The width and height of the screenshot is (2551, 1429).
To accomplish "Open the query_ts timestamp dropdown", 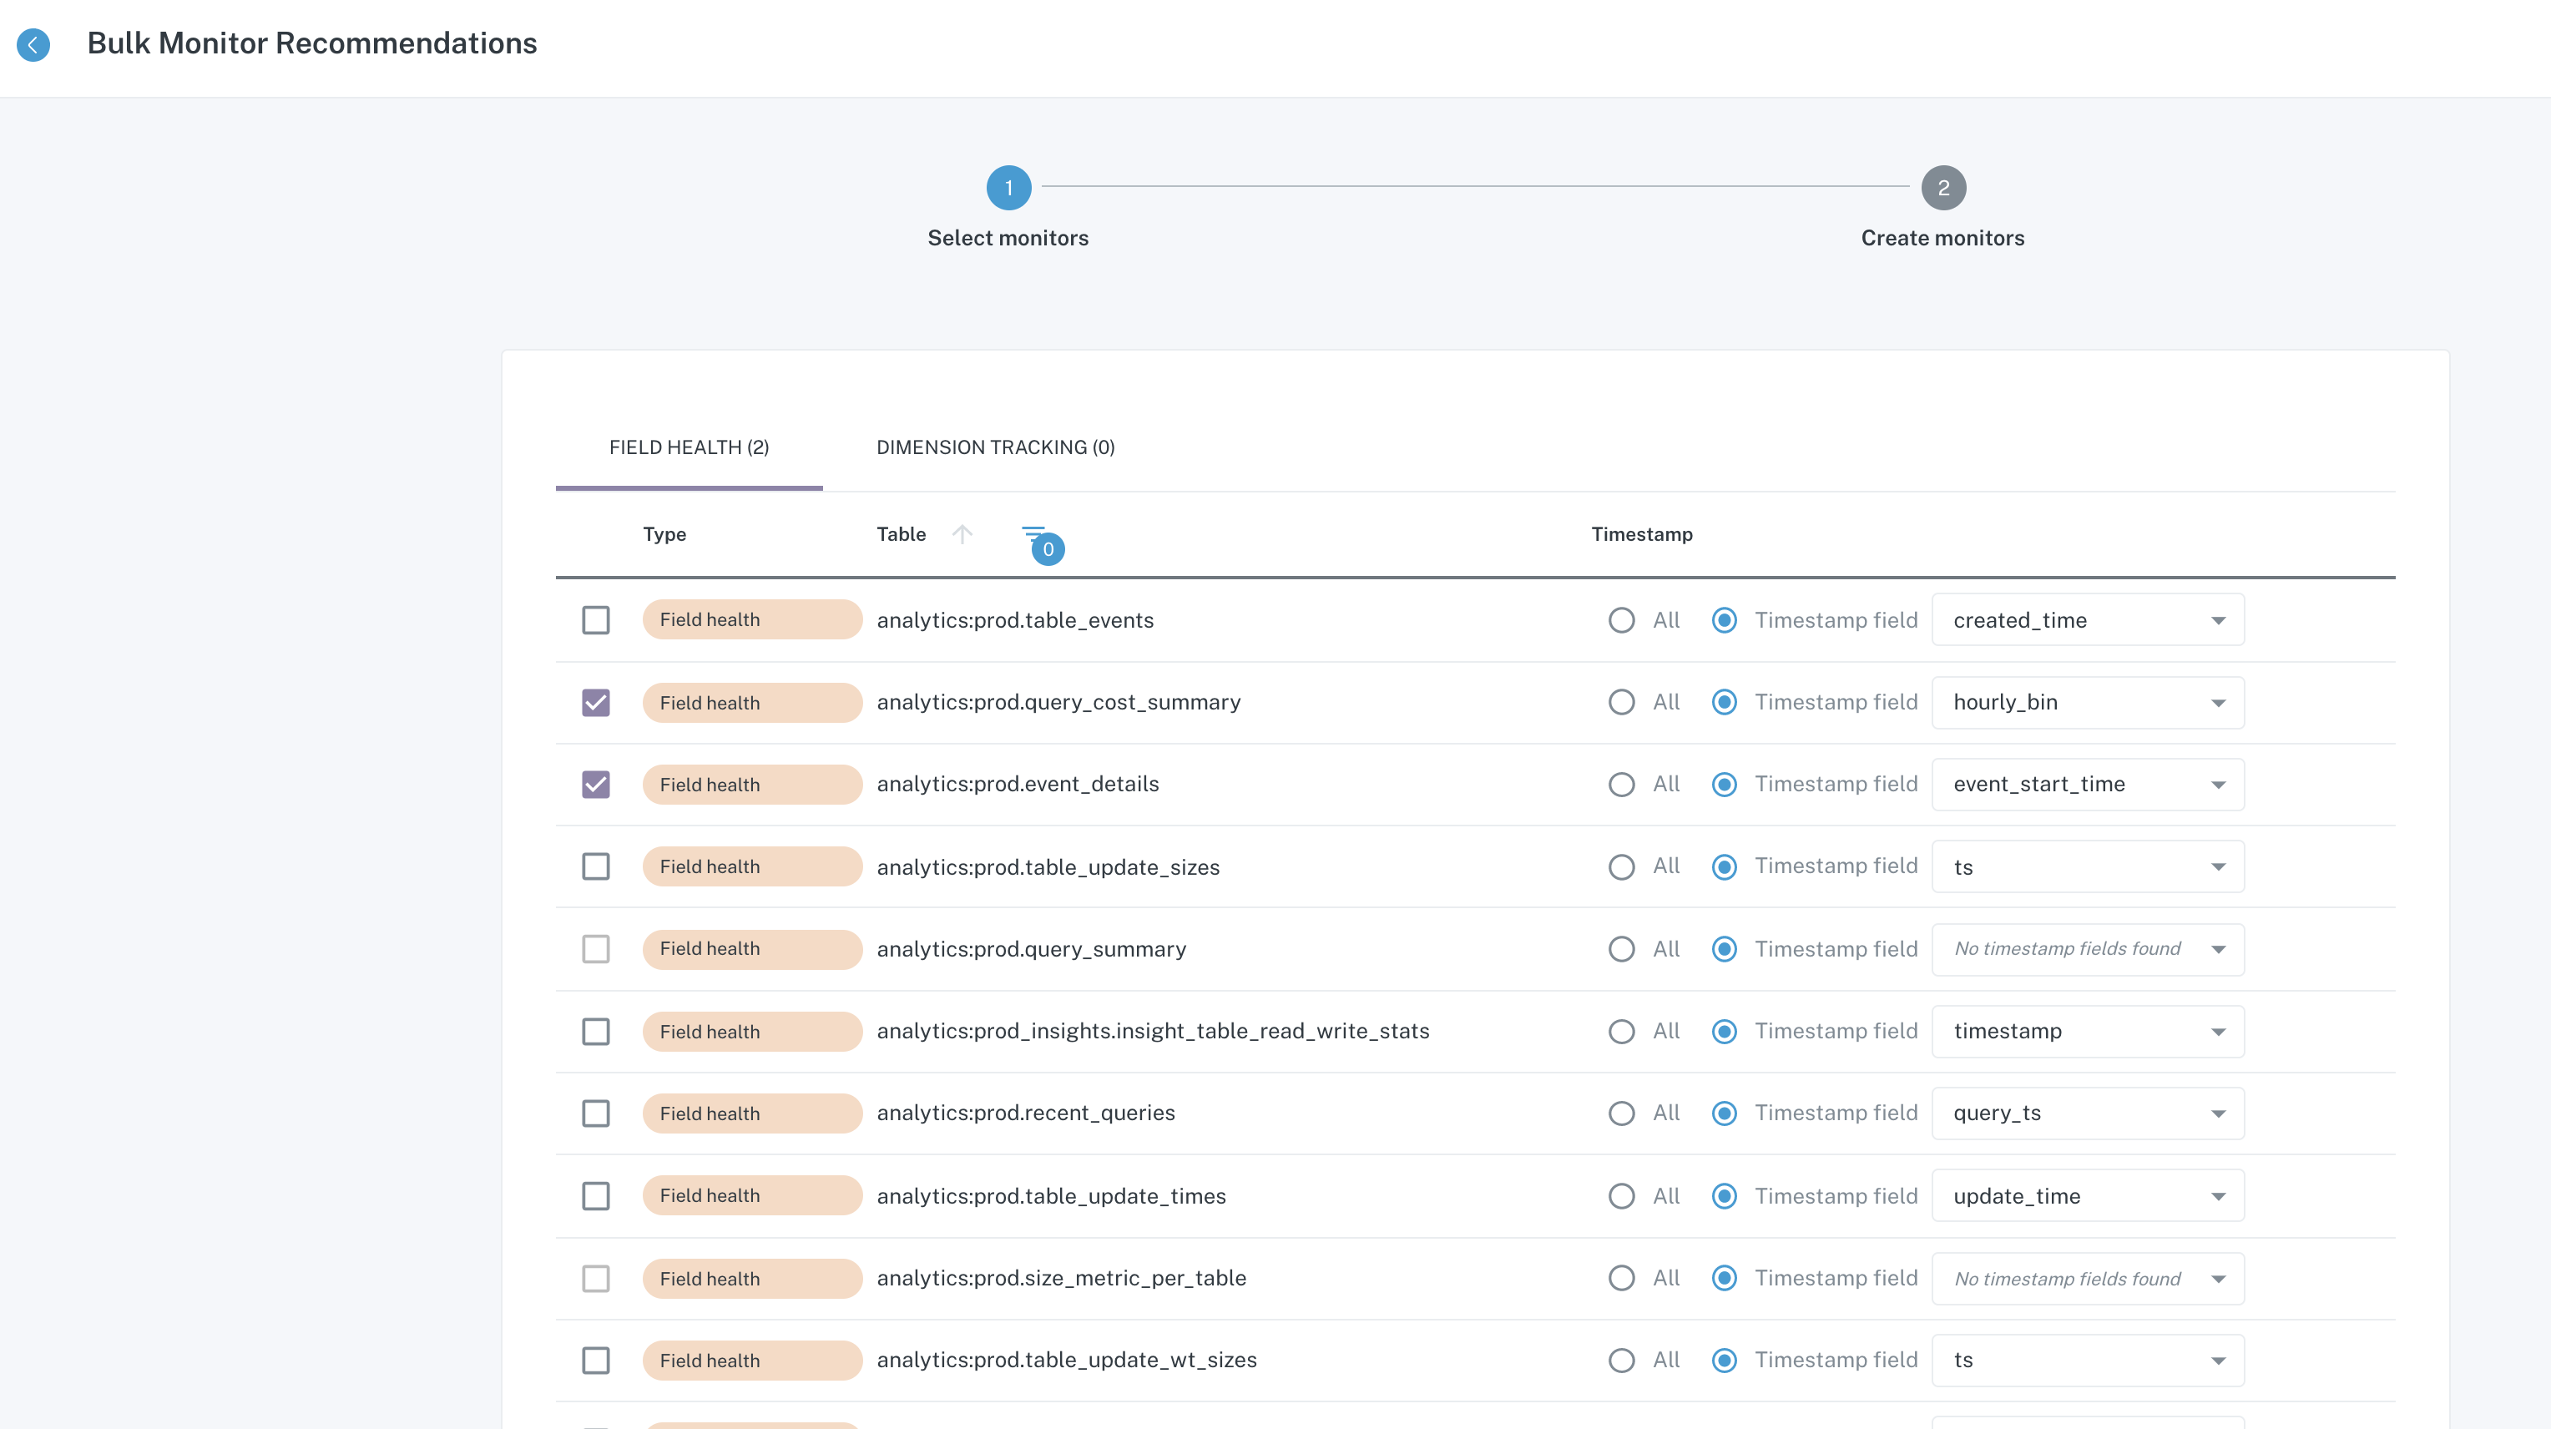I will [x=2088, y=1113].
